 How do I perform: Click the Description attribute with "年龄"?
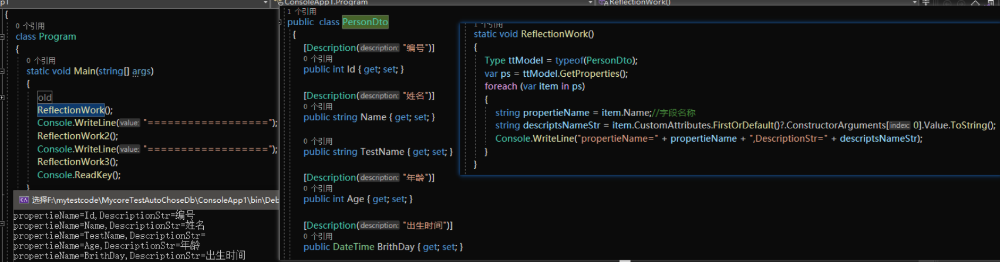click(x=369, y=178)
